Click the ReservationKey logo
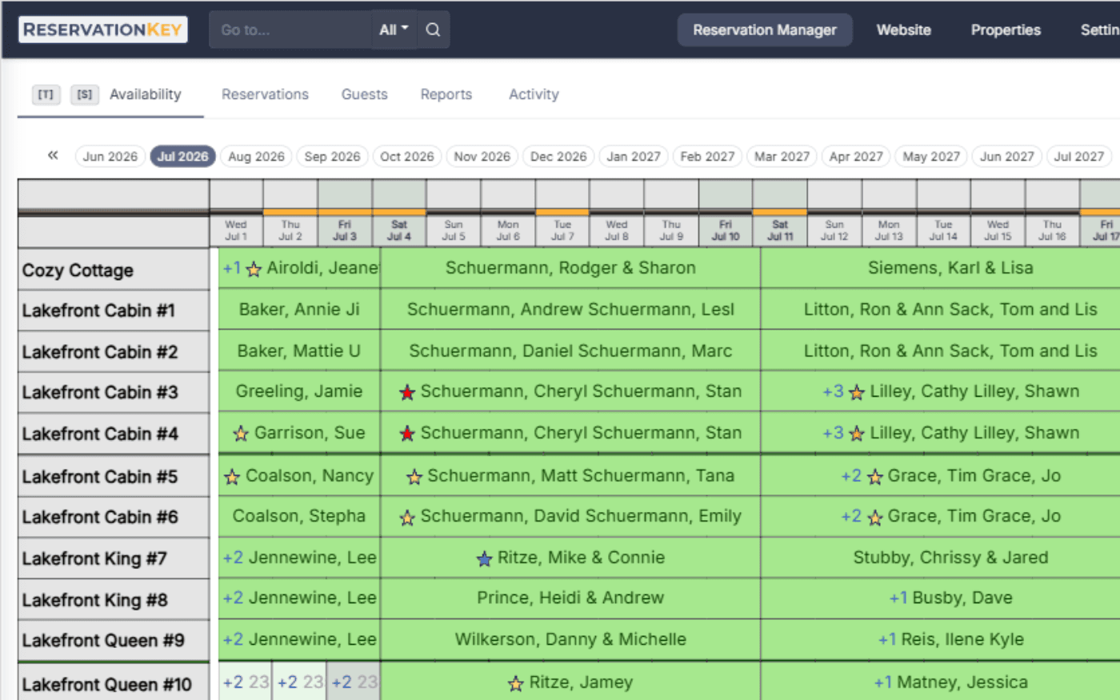Image resolution: width=1120 pixels, height=700 pixels. click(x=102, y=29)
